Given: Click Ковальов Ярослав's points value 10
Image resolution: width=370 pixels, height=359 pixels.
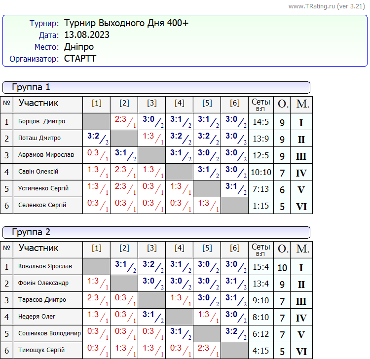Looking at the screenshot, I should pos(282,268).
